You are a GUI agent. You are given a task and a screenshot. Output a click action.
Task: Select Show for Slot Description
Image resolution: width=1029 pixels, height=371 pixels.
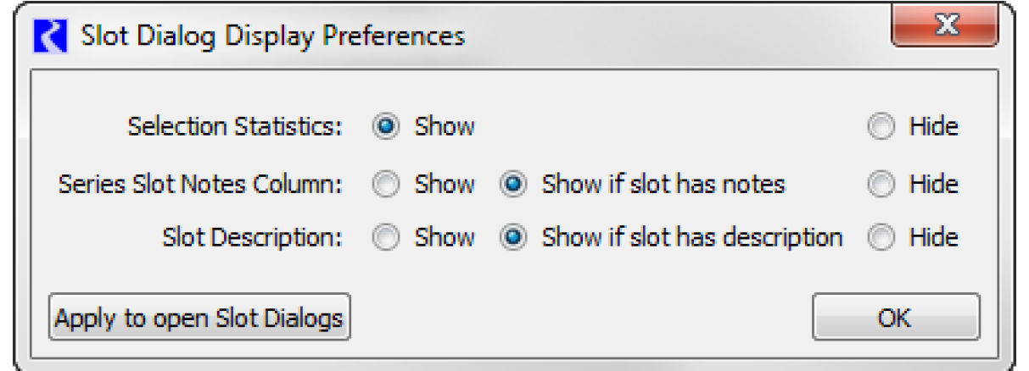point(386,238)
